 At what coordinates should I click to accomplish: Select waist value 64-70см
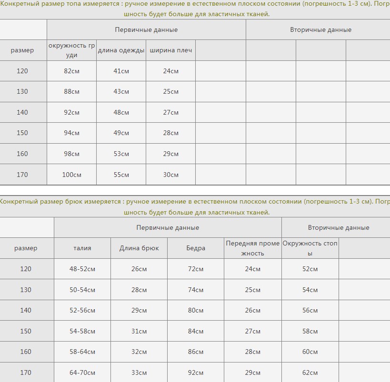(x=82, y=373)
